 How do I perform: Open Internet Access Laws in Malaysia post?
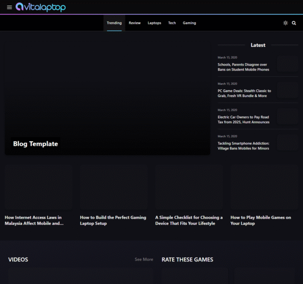click(x=33, y=220)
